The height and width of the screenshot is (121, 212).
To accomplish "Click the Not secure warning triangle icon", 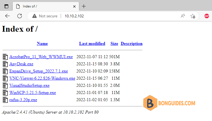I will tap(35, 16).
